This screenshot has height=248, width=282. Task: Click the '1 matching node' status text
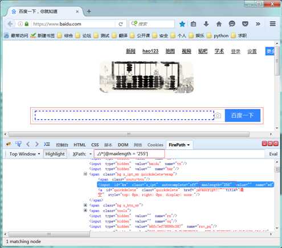[x=23, y=242]
